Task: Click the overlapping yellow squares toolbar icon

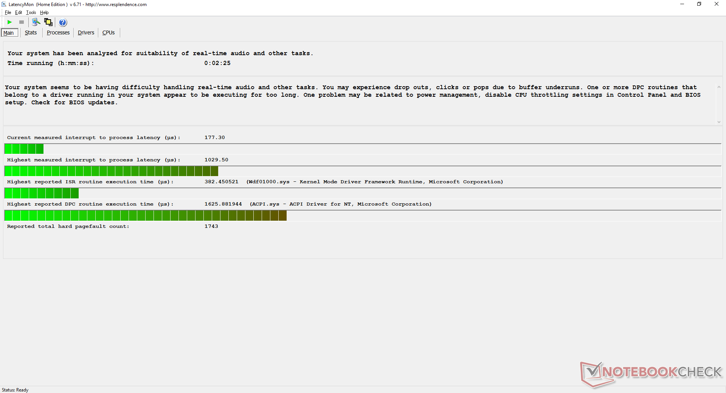Action: [x=48, y=22]
